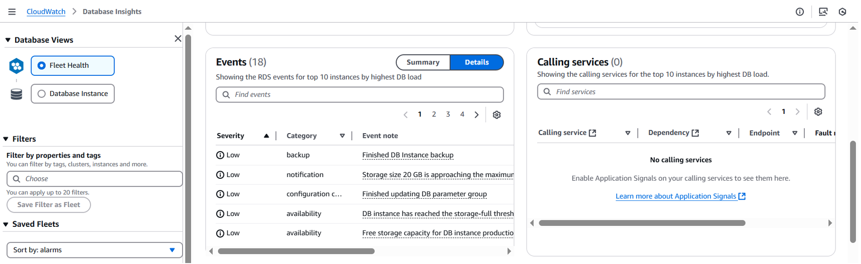Go to events page 3

[x=448, y=114]
